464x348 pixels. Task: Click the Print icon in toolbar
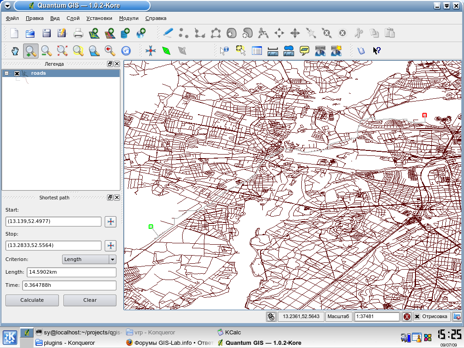[x=78, y=33]
